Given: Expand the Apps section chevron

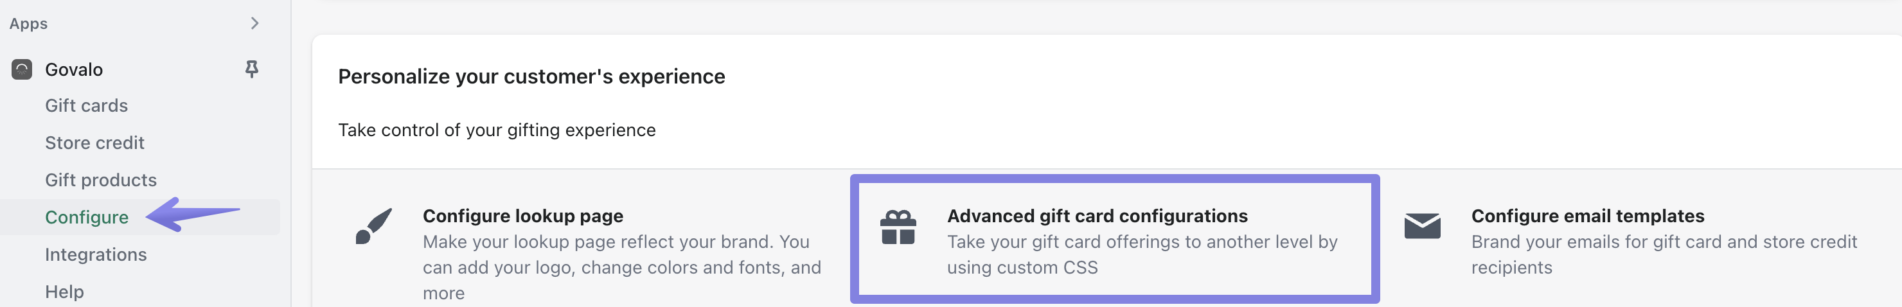Looking at the screenshot, I should 254,24.
